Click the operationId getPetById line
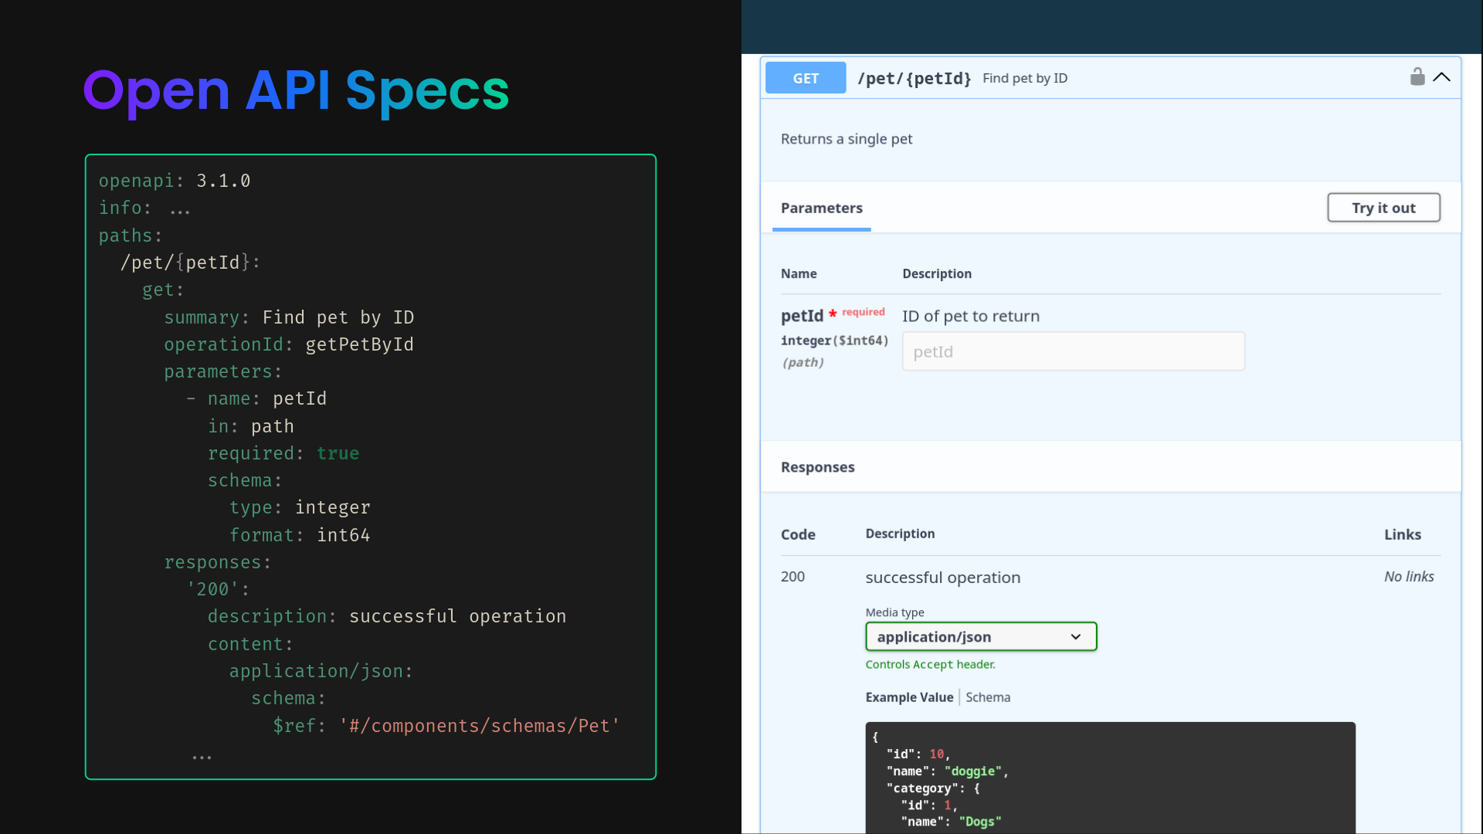1483x834 pixels. (x=288, y=344)
